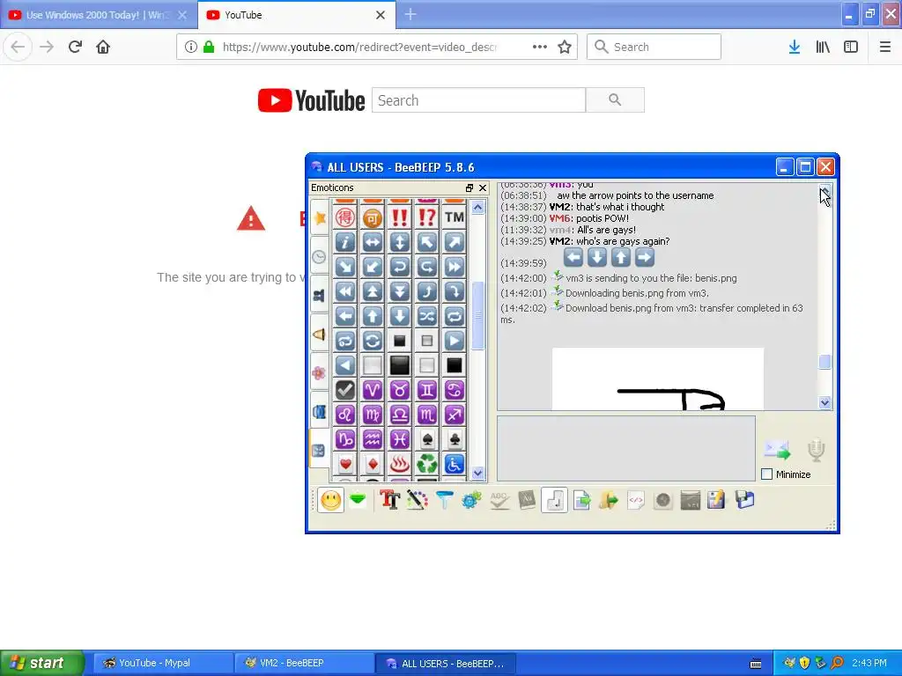Insert the Libra zodiac emoticon
The width and height of the screenshot is (902, 676).
(399, 415)
